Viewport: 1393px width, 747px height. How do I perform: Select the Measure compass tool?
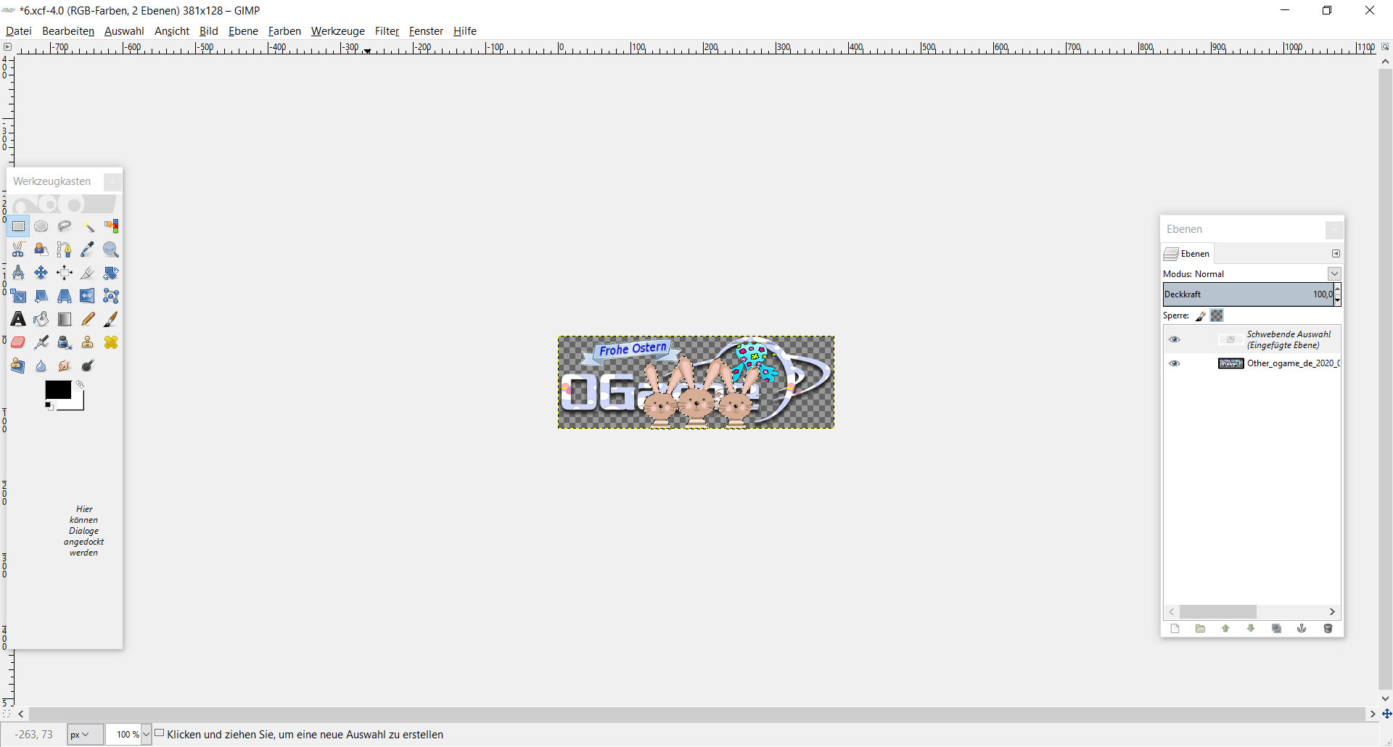coord(18,273)
